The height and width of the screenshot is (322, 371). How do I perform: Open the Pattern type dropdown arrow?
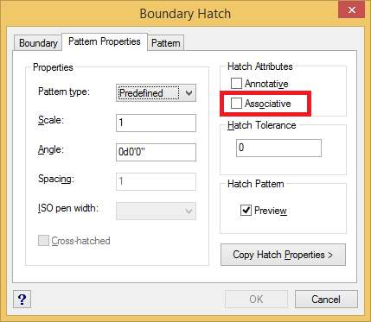[189, 93]
